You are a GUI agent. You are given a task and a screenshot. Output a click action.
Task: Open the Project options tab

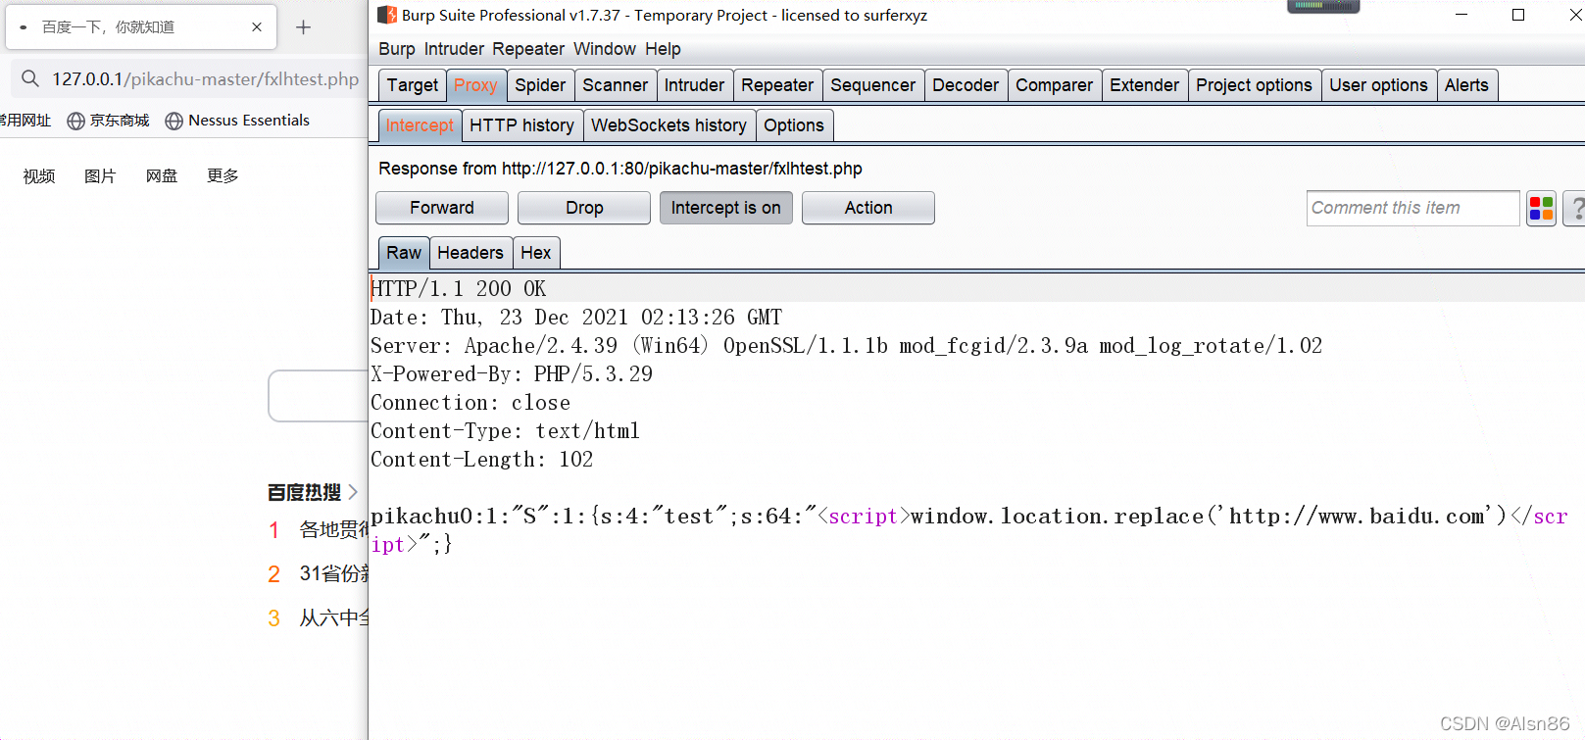1254,85
